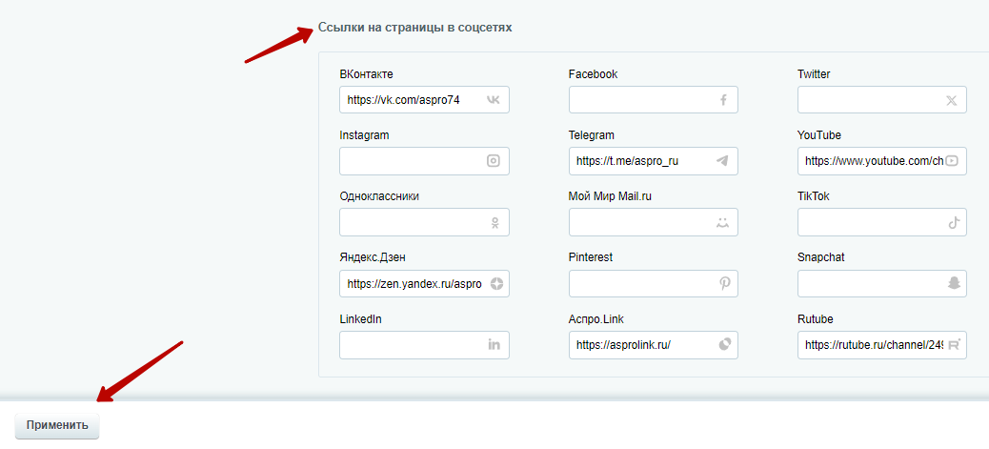Focus the Telegram URL input field
This screenshot has height=449, width=989.
pos(653,161)
